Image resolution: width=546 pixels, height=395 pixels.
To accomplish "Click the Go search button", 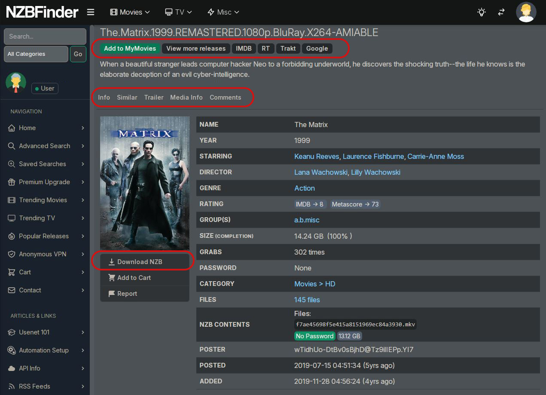I will [78, 54].
